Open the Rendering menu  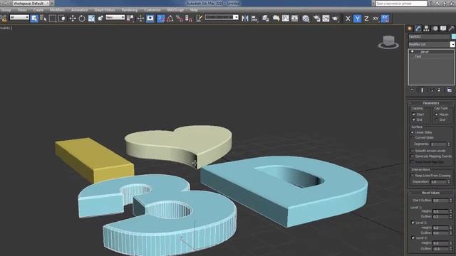coord(130,10)
